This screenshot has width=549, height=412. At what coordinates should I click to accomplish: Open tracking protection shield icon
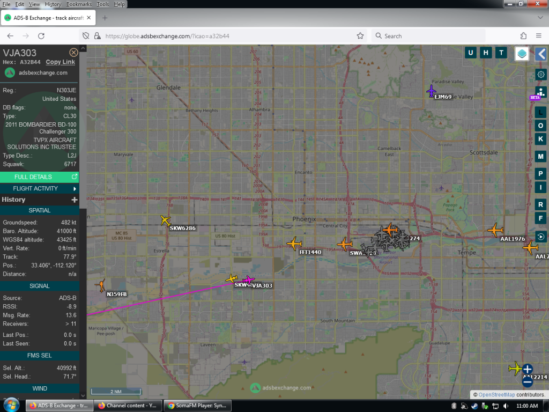pos(86,36)
